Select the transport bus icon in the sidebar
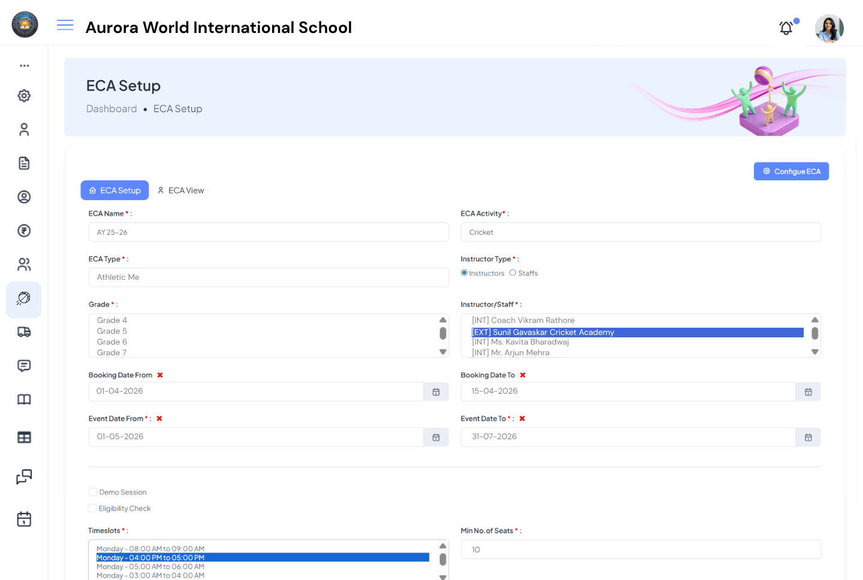The image size is (863, 580). [x=24, y=331]
